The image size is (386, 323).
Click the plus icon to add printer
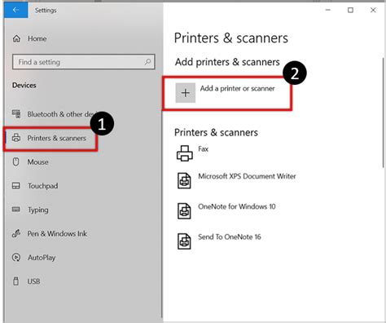click(186, 93)
